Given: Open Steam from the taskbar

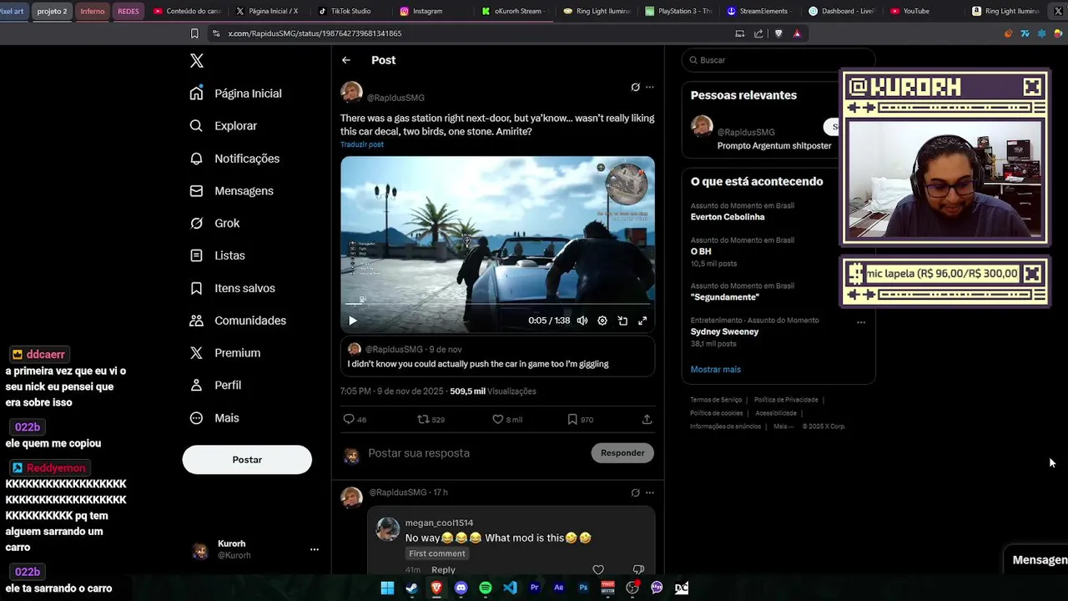Looking at the screenshot, I should (412, 588).
